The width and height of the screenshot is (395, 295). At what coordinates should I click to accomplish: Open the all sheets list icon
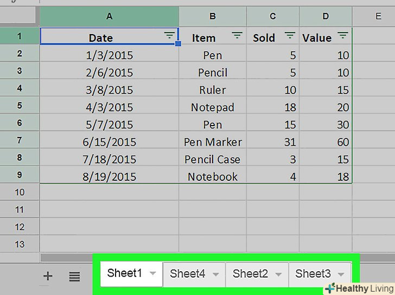(74, 277)
